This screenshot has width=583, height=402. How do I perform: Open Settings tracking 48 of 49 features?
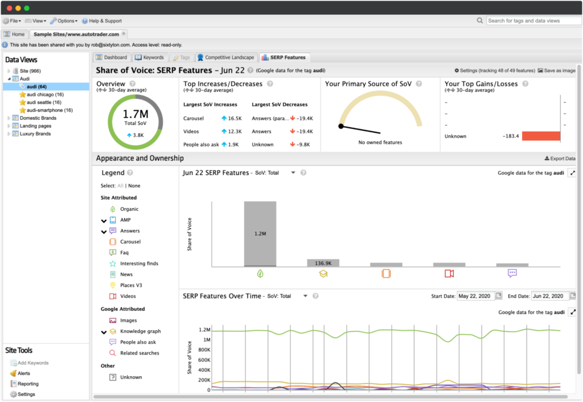click(x=495, y=70)
